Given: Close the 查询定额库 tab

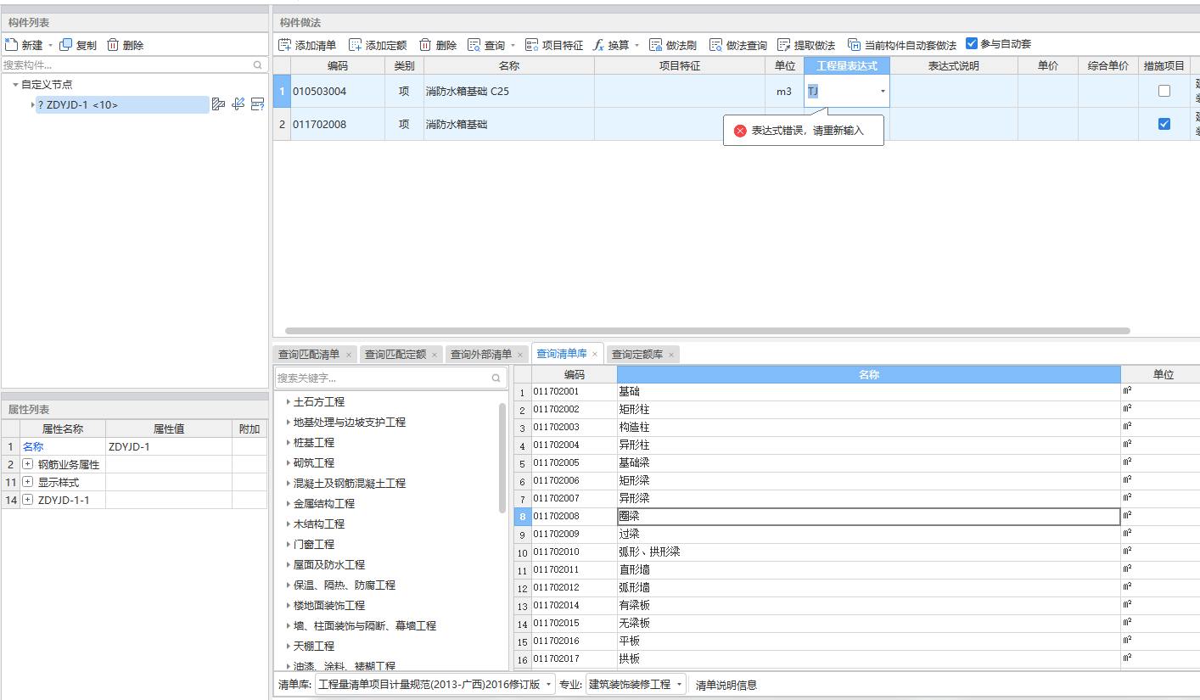Looking at the screenshot, I should point(670,355).
